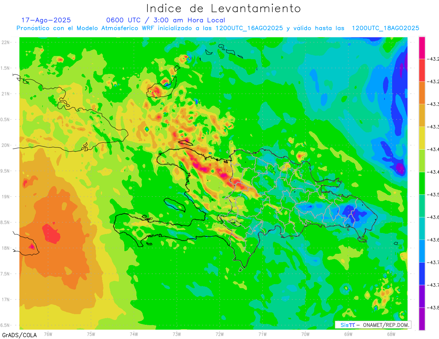The height and width of the screenshot is (339, 439).
Task: Pick the sea-green swatch on the legend
Action: point(422,206)
